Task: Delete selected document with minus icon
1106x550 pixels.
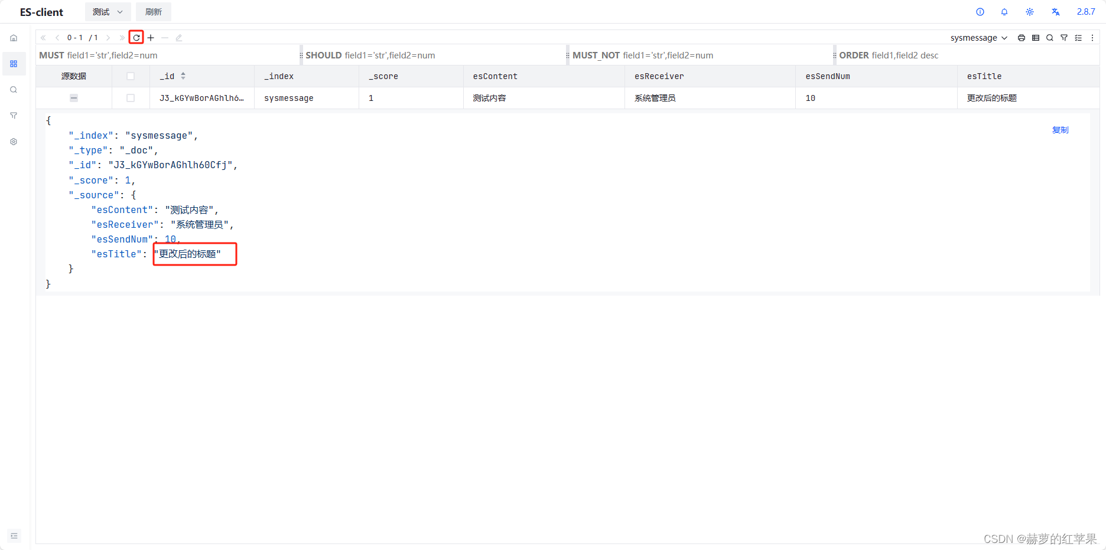Action: tap(165, 38)
